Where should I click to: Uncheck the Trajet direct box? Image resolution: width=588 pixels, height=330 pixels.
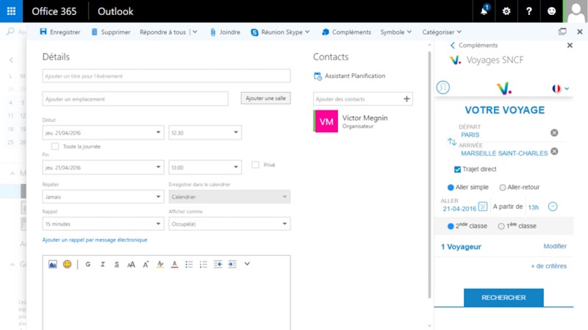[457, 169]
